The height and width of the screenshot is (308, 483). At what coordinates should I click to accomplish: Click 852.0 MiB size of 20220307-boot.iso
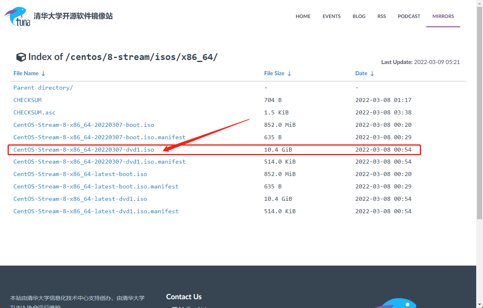click(x=280, y=125)
